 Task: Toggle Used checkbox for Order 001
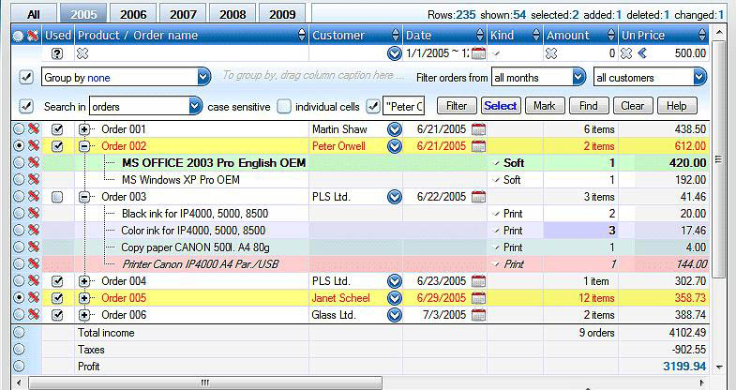point(57,129)
